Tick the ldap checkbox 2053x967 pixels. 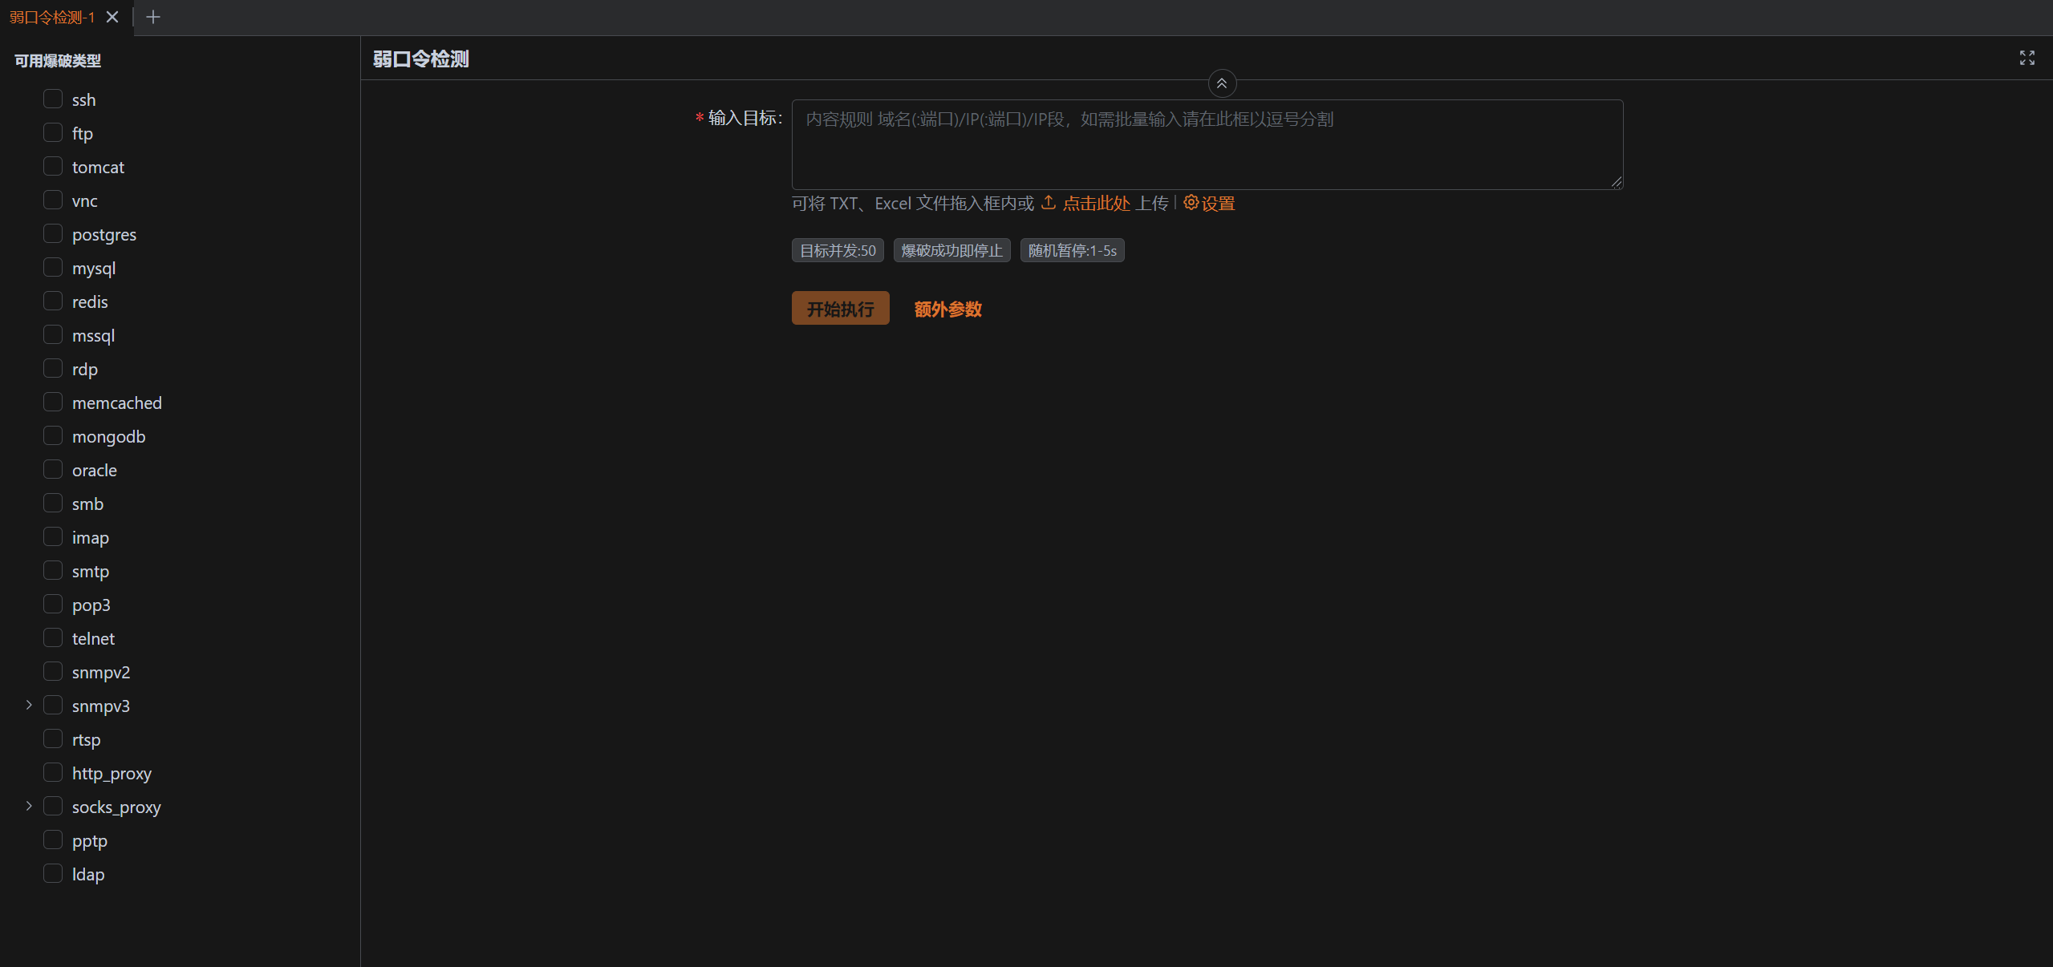pos(53,873)
